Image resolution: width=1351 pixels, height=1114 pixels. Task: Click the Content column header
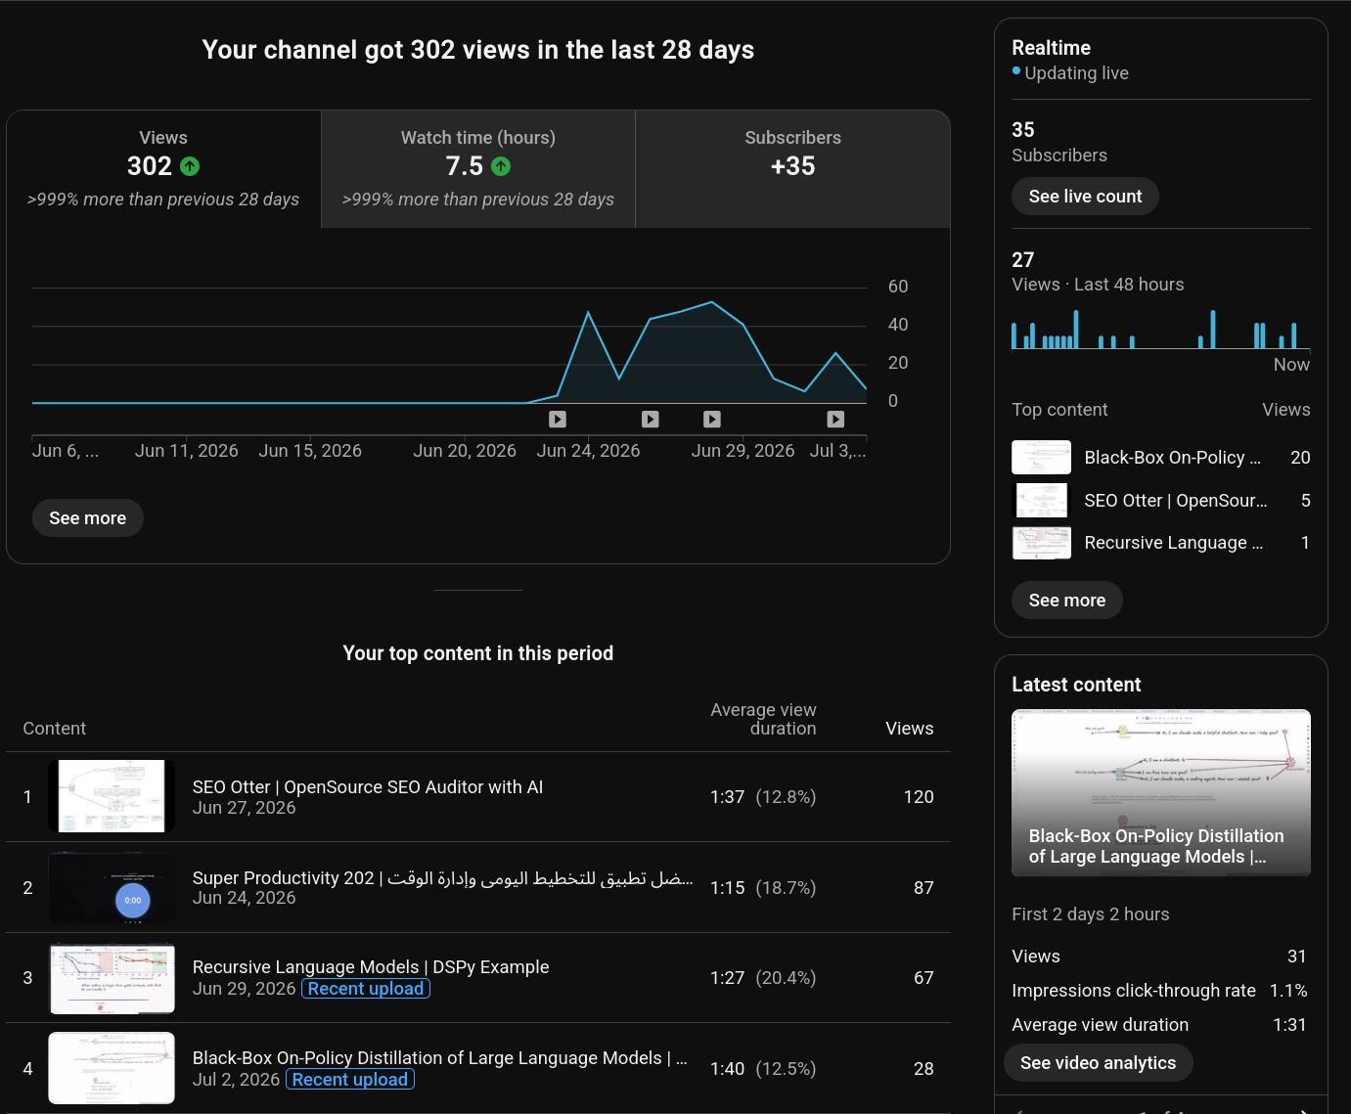(55, 729)
